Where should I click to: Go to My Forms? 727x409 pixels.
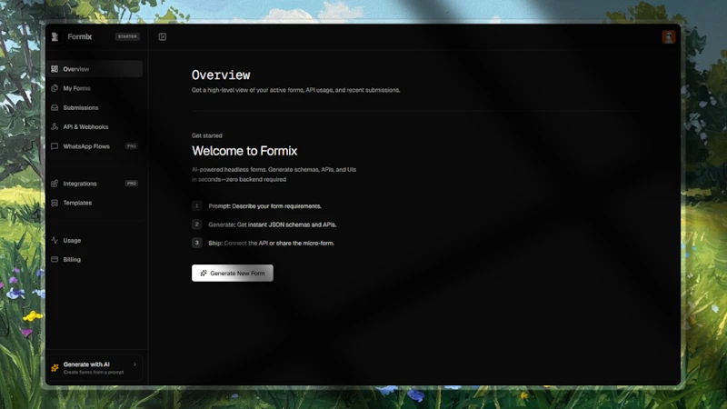click(95, 88)
